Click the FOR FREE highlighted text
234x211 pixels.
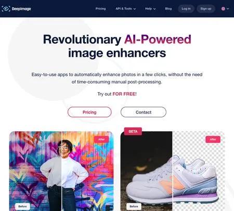click(124, 94)
